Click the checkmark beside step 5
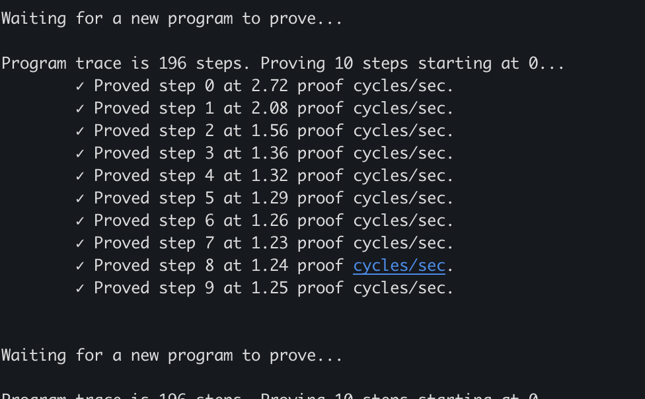This screenshot has width=645, height=399. click(80, 199)
